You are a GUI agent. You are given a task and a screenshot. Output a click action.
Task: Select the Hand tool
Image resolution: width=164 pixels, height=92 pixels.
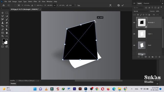tap(7, 33)
